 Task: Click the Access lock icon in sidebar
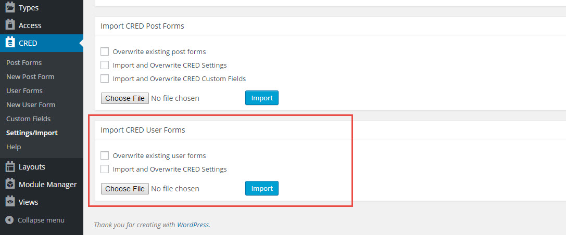tap(10, 25)
